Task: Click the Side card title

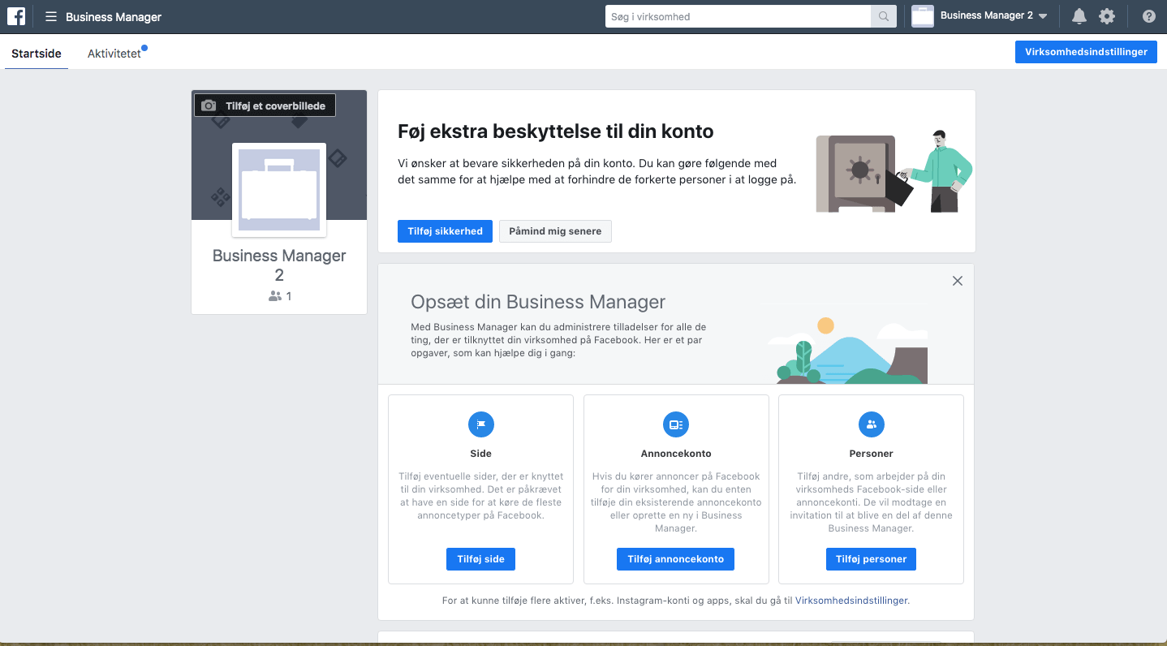Action: click(481, 454)
